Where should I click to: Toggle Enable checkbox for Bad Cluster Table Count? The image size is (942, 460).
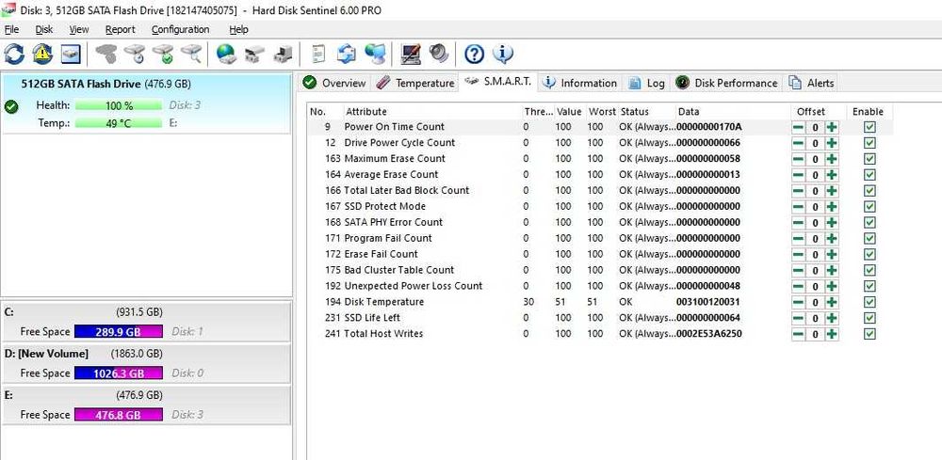click(869, 270)
